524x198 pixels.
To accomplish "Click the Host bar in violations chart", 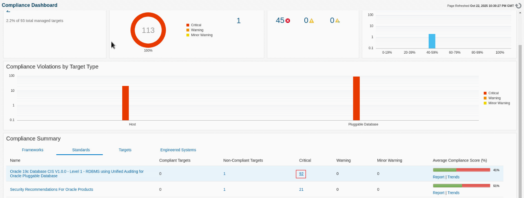I will click(125, 103).
